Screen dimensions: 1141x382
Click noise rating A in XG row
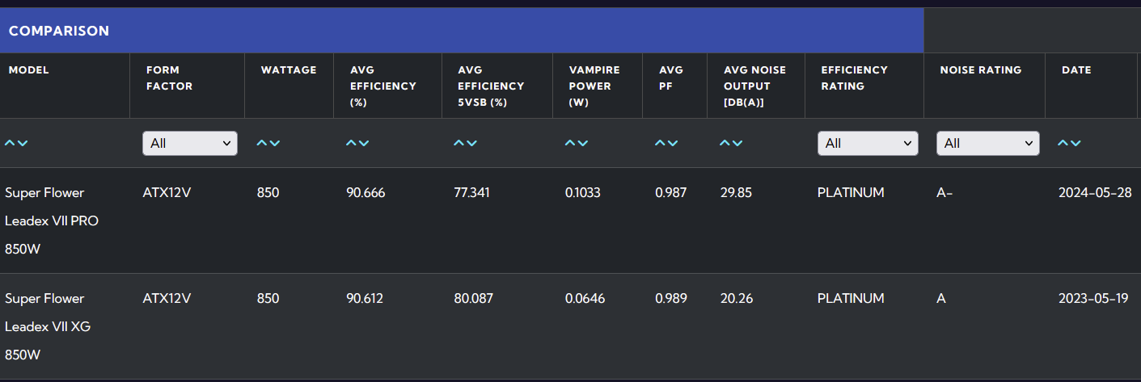point(941,298)
